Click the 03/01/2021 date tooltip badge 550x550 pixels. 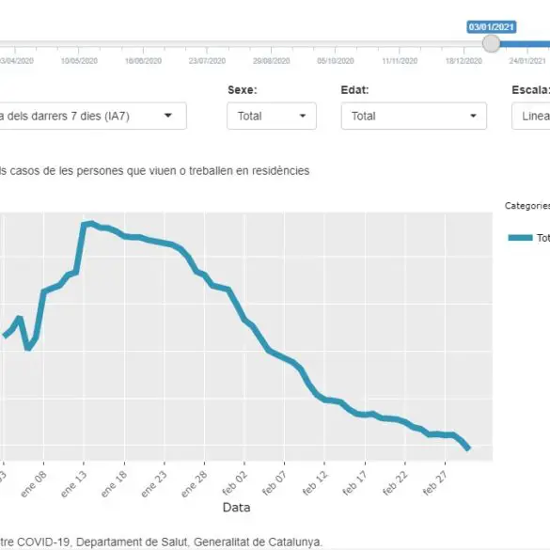coord(491,27)
